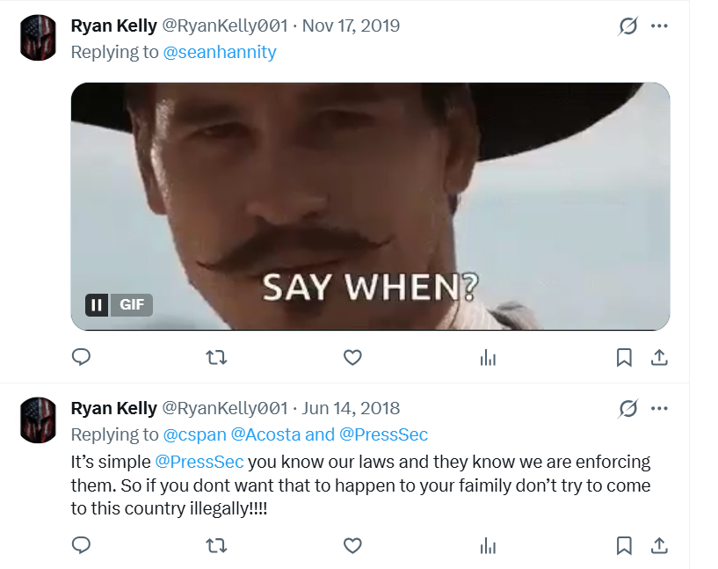Repost the Nov 17, 2019 tweet
Viewport: 718px width, 569px height.
point(215,357)
